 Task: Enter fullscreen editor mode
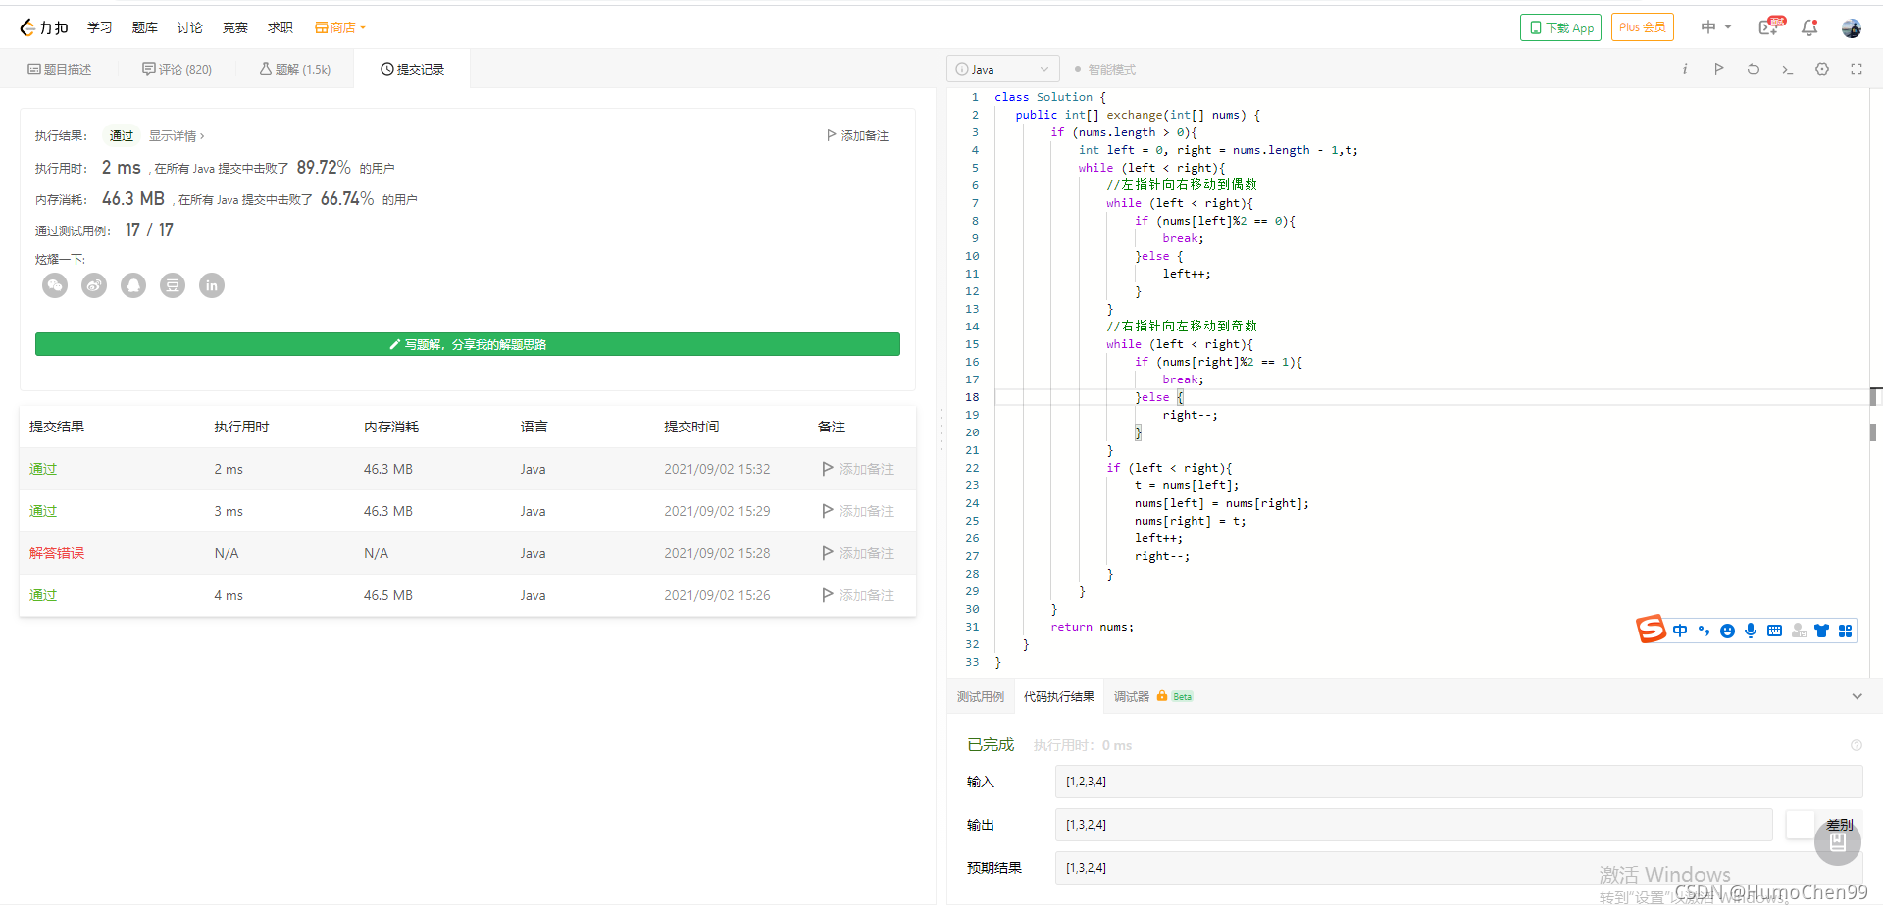pyautogui.click(x=1857, y=69)
